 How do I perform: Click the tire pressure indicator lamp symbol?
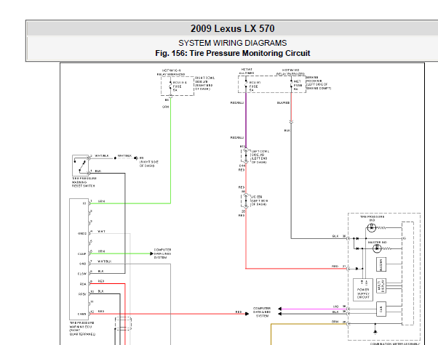pyautogui.click(x=372, y=227)
